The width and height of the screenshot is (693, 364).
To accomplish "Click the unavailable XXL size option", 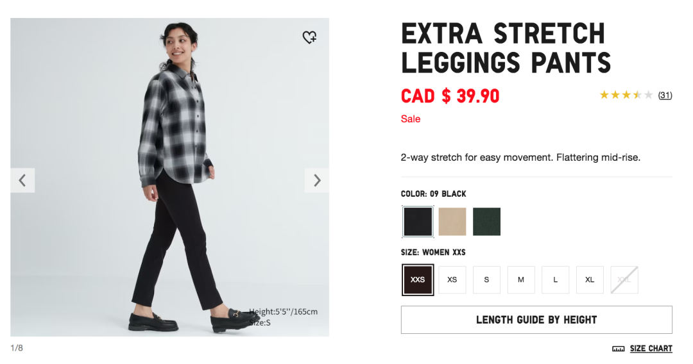I will pyautogui.click(x=624, y=280).
